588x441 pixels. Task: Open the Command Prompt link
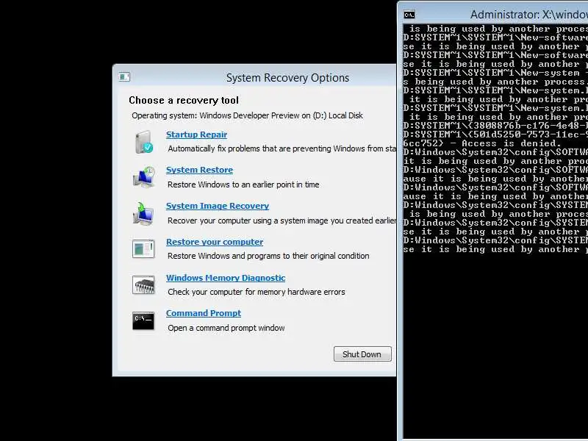(204, 313)
